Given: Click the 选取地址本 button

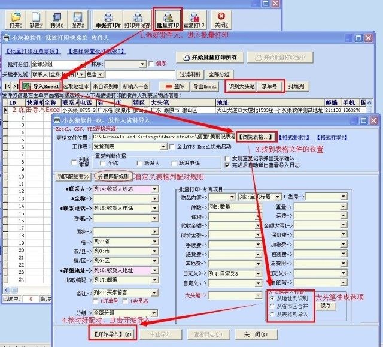Looking at the screenshot, I should point(76,86).
